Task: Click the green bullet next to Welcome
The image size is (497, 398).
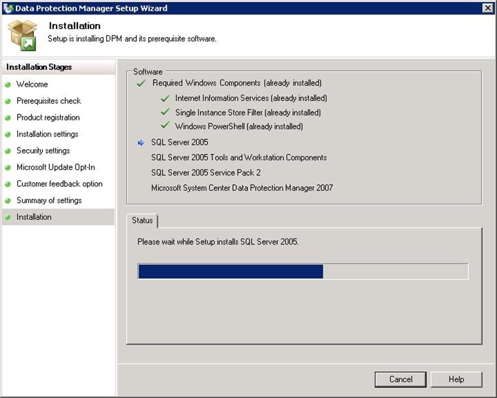Action: pos(8,85)
